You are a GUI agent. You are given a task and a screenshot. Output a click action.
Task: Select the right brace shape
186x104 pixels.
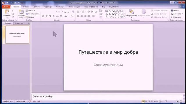tap(119, 17)
